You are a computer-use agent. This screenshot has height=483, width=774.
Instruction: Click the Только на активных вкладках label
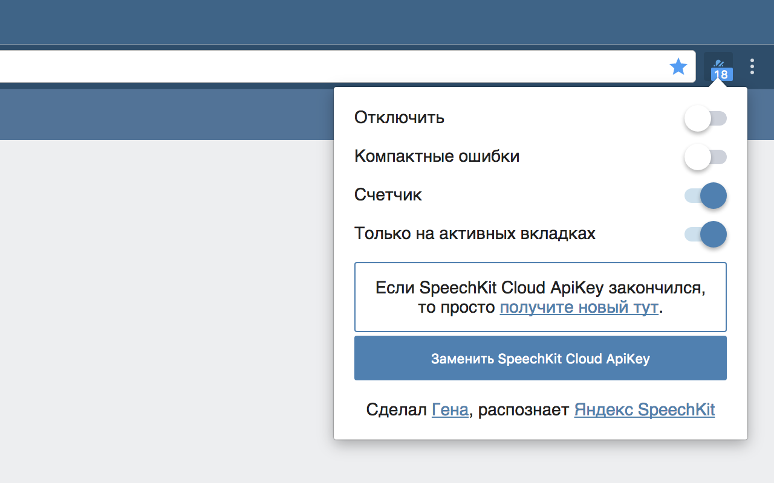(x=475, y=234)
